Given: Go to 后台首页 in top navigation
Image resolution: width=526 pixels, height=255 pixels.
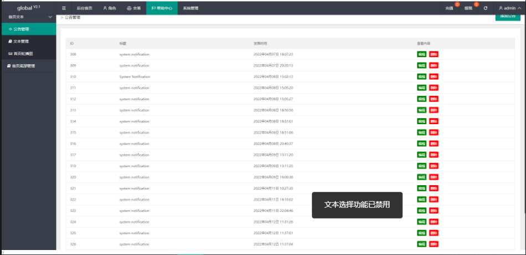Looking at the screenshot, I should coord(85,8).
